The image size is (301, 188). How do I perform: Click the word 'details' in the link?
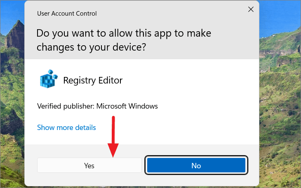point(85,128)
